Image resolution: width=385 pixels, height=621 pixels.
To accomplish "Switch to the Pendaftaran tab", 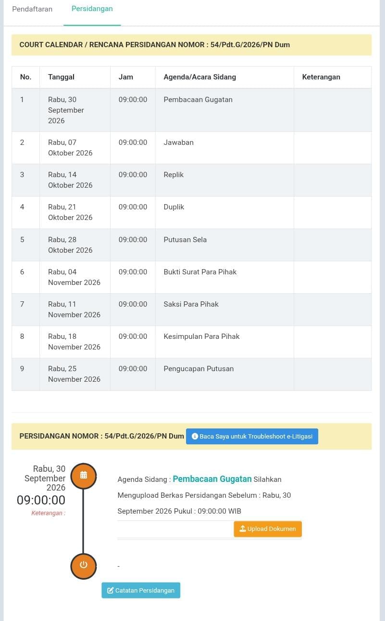I will click(32, 9).
